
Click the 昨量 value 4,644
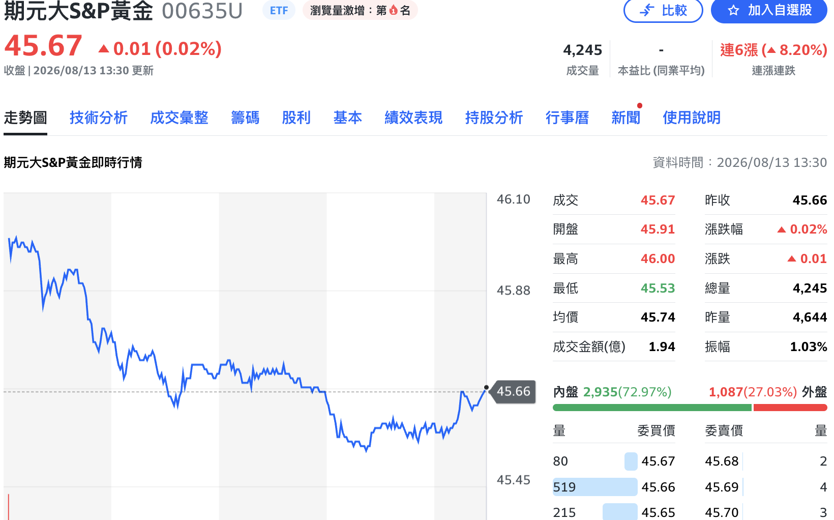pos(810,317)
